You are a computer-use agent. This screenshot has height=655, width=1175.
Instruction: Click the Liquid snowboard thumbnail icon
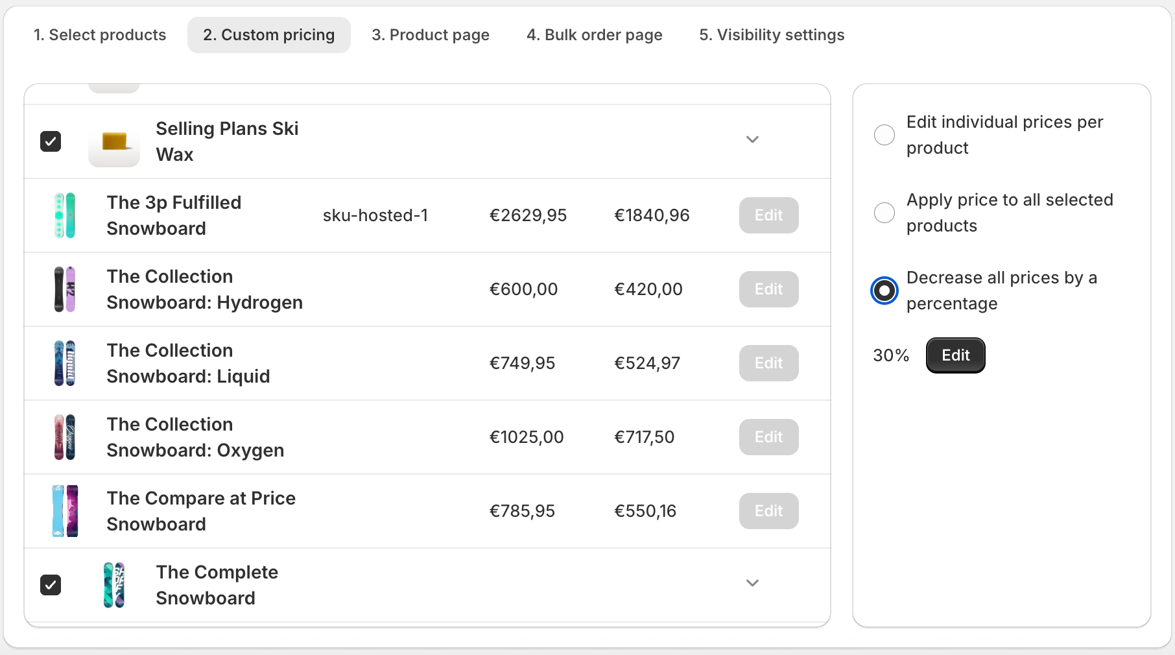tap(65, 363)
